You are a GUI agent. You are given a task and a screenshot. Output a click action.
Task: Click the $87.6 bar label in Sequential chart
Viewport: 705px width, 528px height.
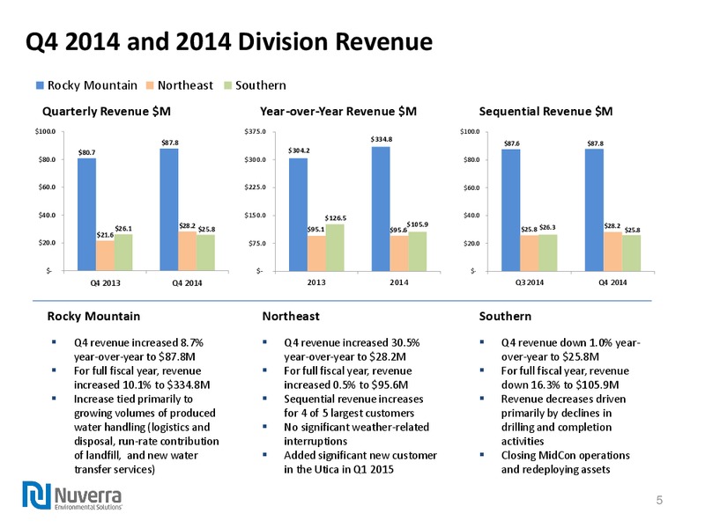point(512,143)
